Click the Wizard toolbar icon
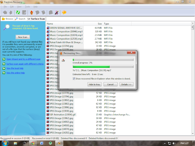The image size is (195, 146). pos(57,12)
